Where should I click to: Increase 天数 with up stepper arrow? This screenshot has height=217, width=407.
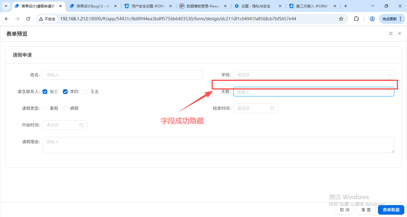tap(391, 89)
